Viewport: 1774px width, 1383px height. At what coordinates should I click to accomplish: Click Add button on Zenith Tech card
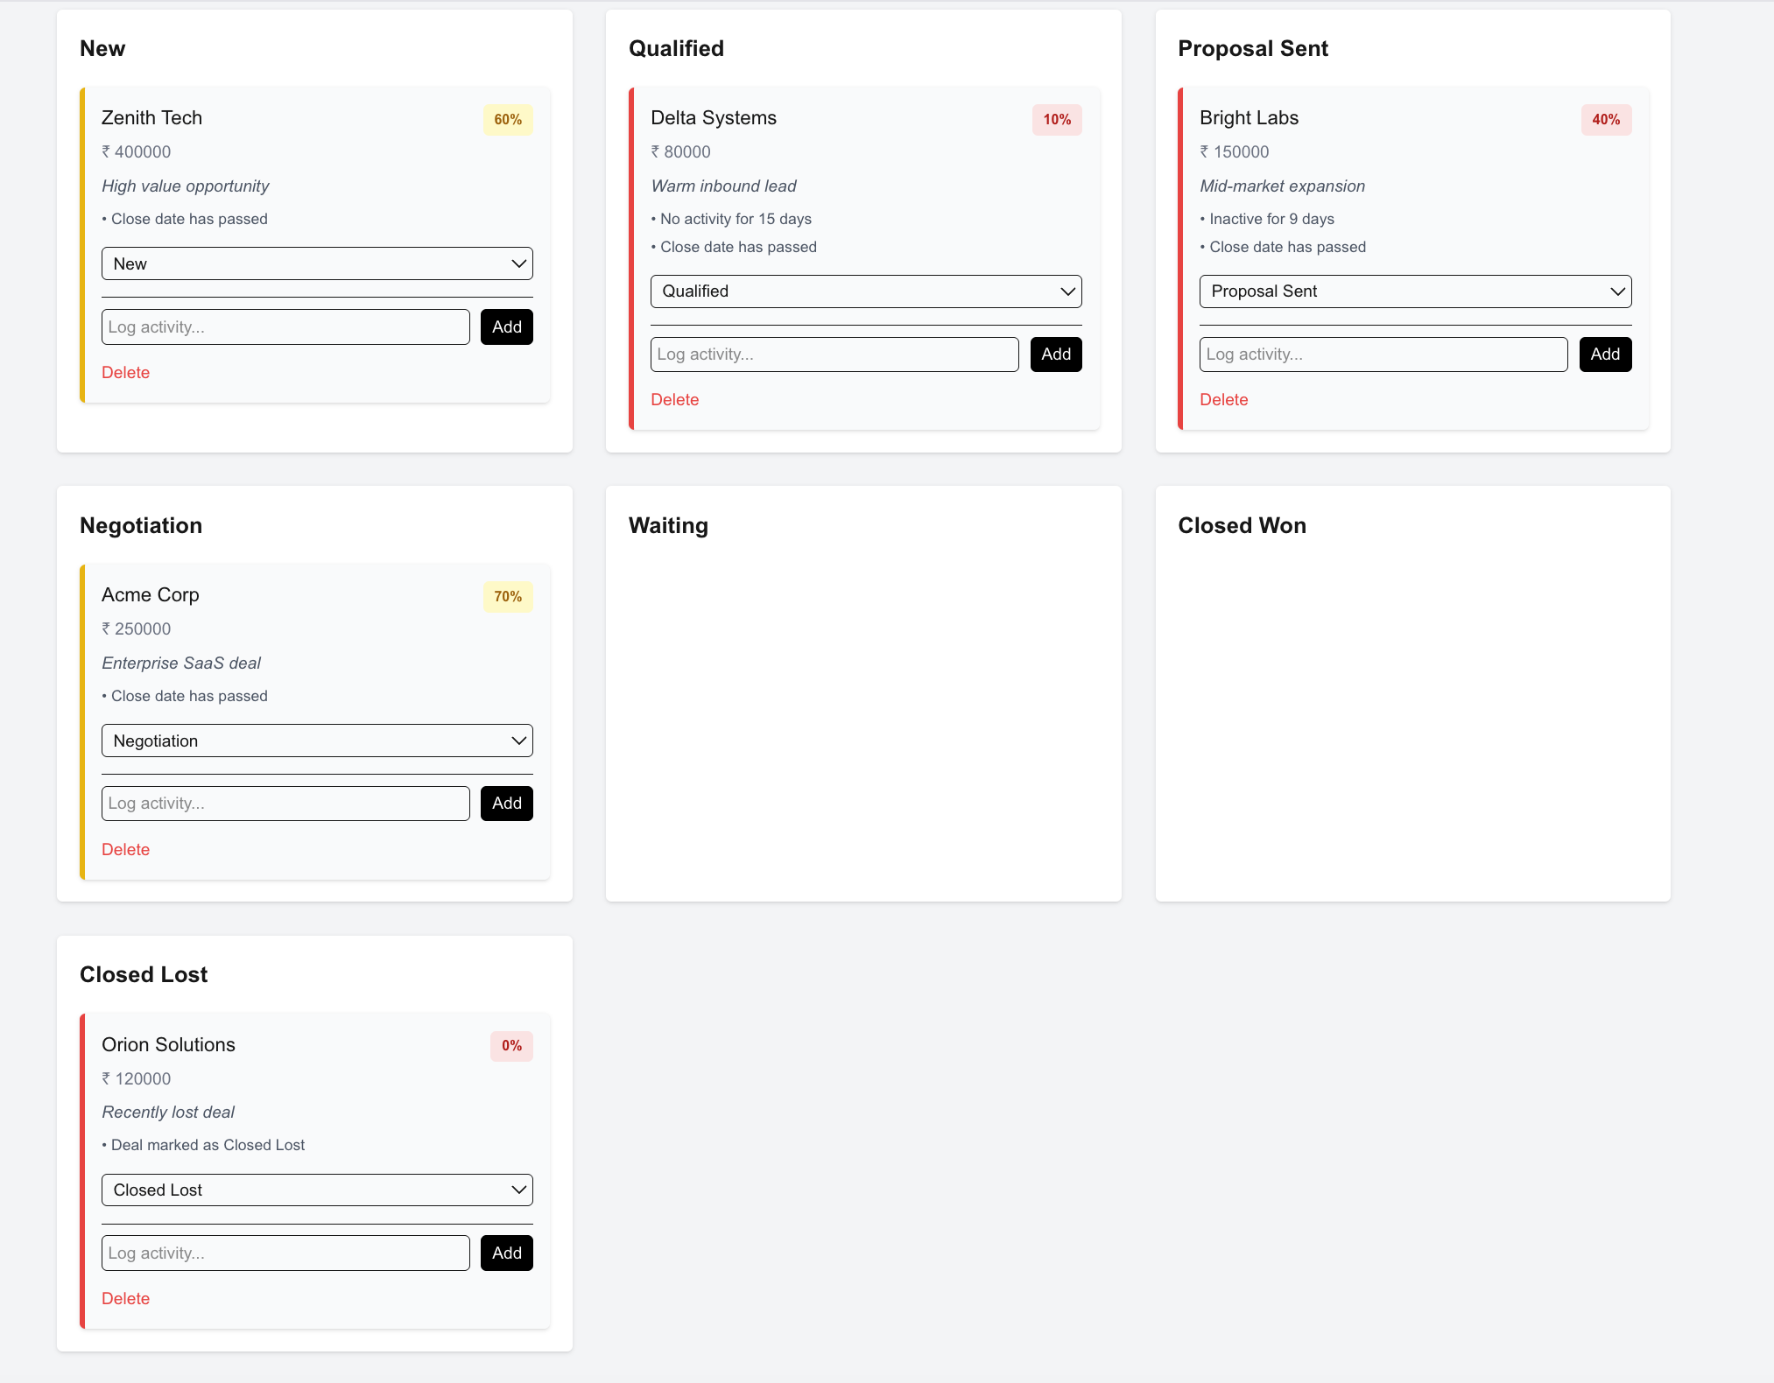coord(506,326)
